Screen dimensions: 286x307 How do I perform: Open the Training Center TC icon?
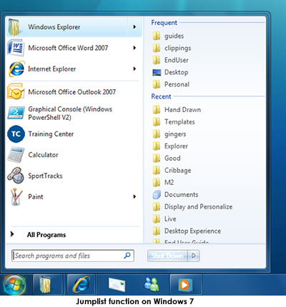16,134
